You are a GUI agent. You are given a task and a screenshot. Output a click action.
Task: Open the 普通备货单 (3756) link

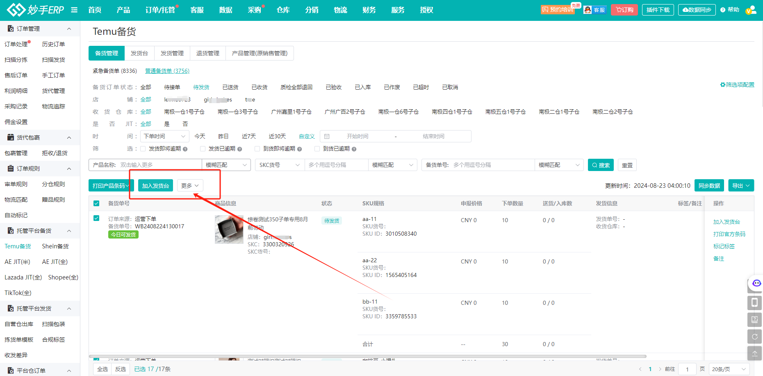[167, 71]
